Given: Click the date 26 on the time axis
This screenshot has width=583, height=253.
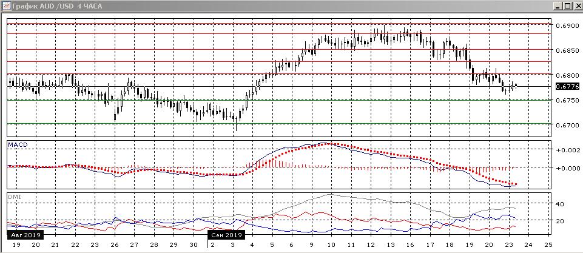Looking at the screenshot, I should tap(113, 245).
